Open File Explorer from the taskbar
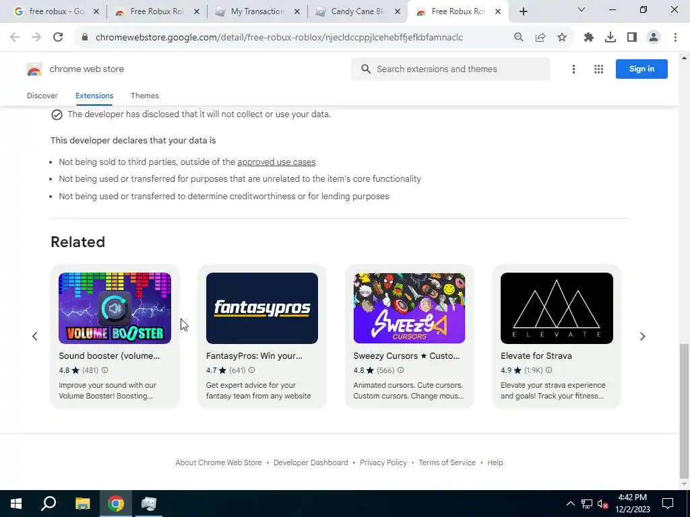The image size is (690, 517). [x=82, y=504]
